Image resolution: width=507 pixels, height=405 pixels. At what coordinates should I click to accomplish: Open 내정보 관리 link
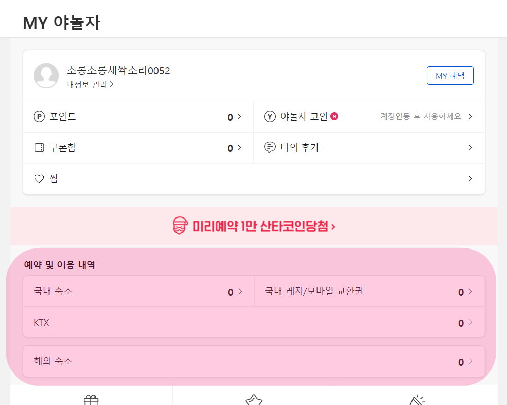[x=90, y=85]
